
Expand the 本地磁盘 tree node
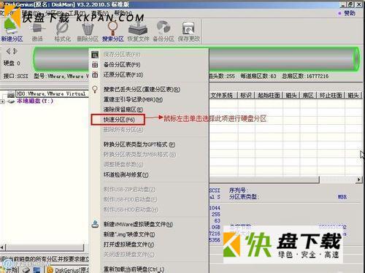tap(3, 101)
